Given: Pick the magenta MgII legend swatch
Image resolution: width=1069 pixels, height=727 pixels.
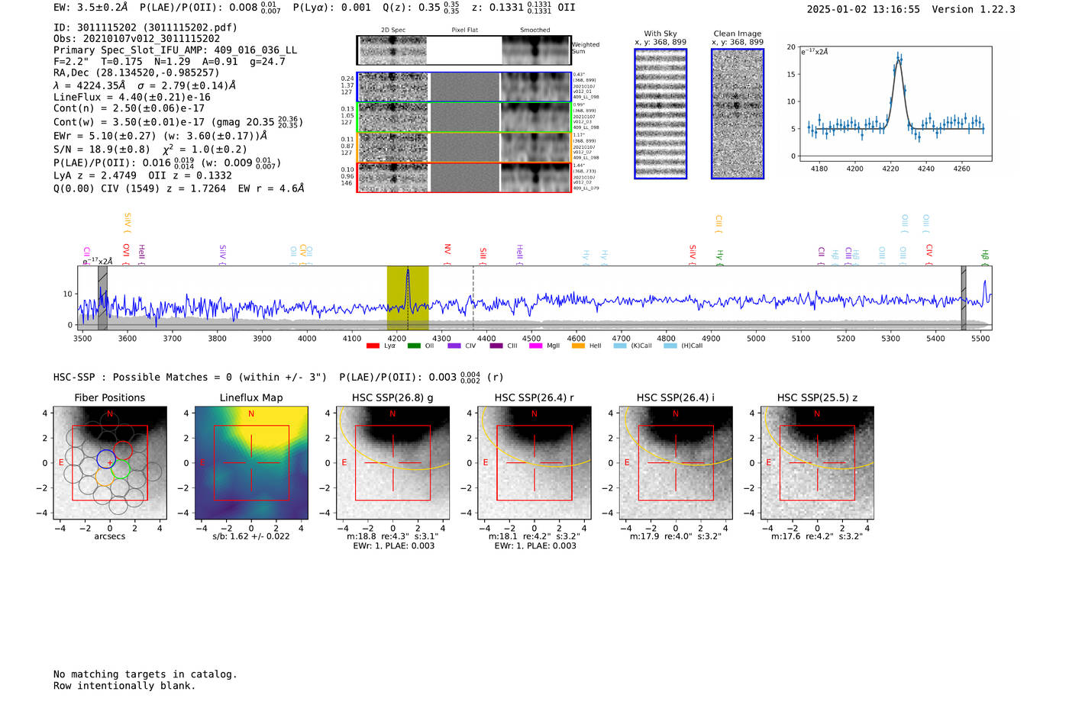Looking at the screenshot, I should tap(536, 346).
